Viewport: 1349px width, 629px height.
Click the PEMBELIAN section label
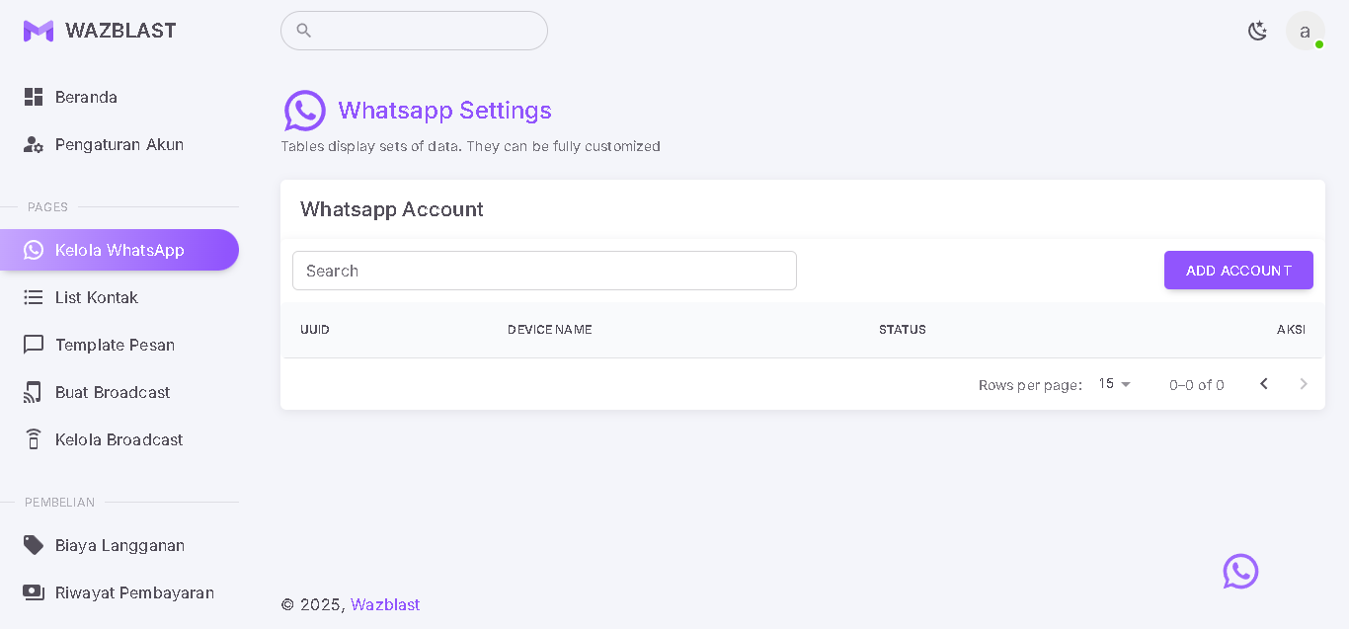click(59, 503)
